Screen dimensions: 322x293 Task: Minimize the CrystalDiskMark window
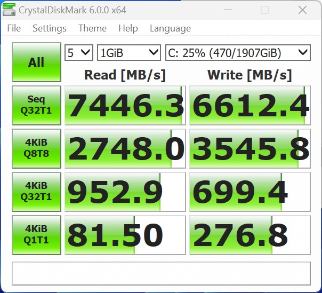228,10
